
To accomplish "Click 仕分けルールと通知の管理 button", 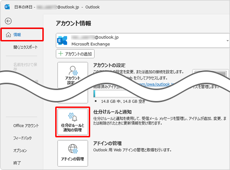I will point(73,122).
